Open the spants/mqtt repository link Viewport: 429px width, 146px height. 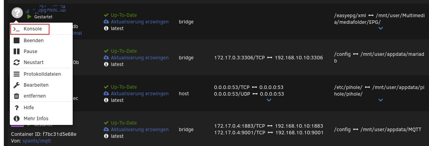click(37, 141)
